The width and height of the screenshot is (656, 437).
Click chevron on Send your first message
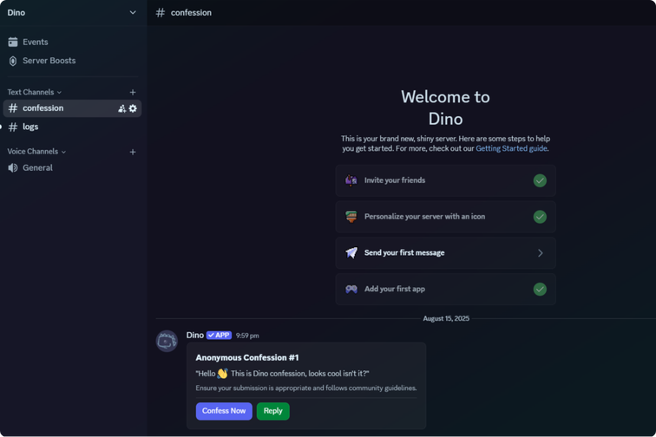pos(540,253)
